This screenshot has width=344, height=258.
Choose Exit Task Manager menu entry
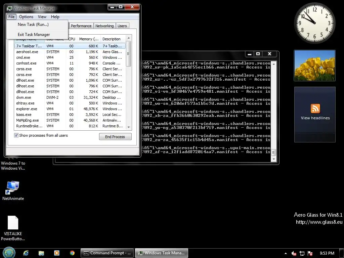(37, 35)
